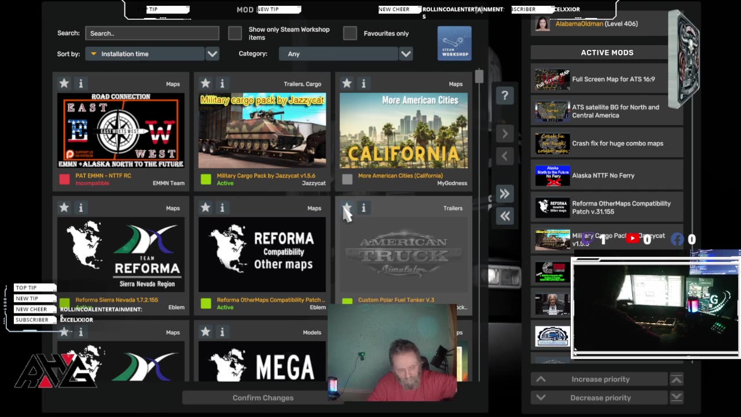Toggle green box of Custom Polar Fuel Tanker

347,302
